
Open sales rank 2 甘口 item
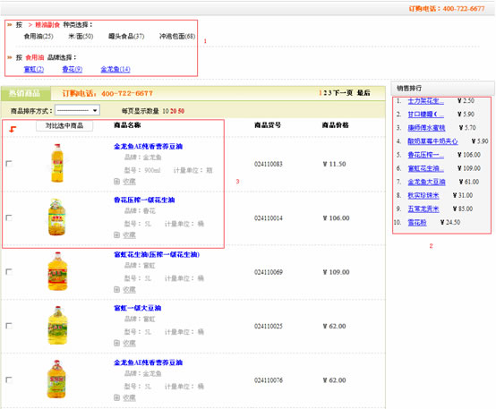426,115
